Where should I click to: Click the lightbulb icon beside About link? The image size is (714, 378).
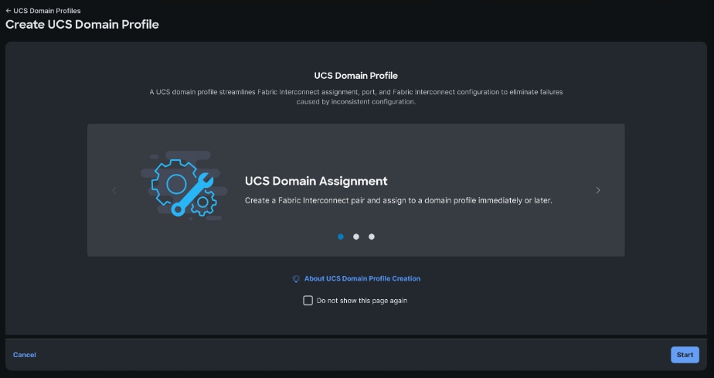point(296,279)
